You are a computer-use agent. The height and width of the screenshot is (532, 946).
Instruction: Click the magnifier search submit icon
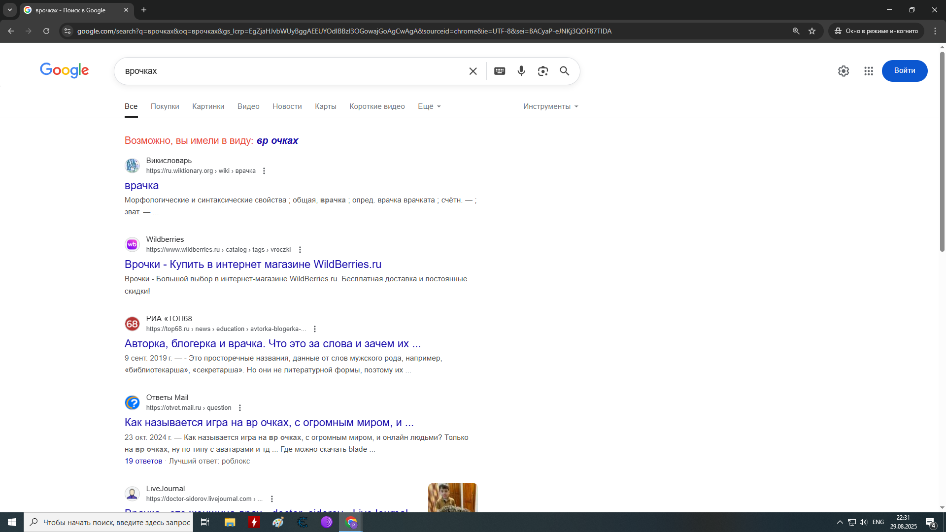(565, 71)
